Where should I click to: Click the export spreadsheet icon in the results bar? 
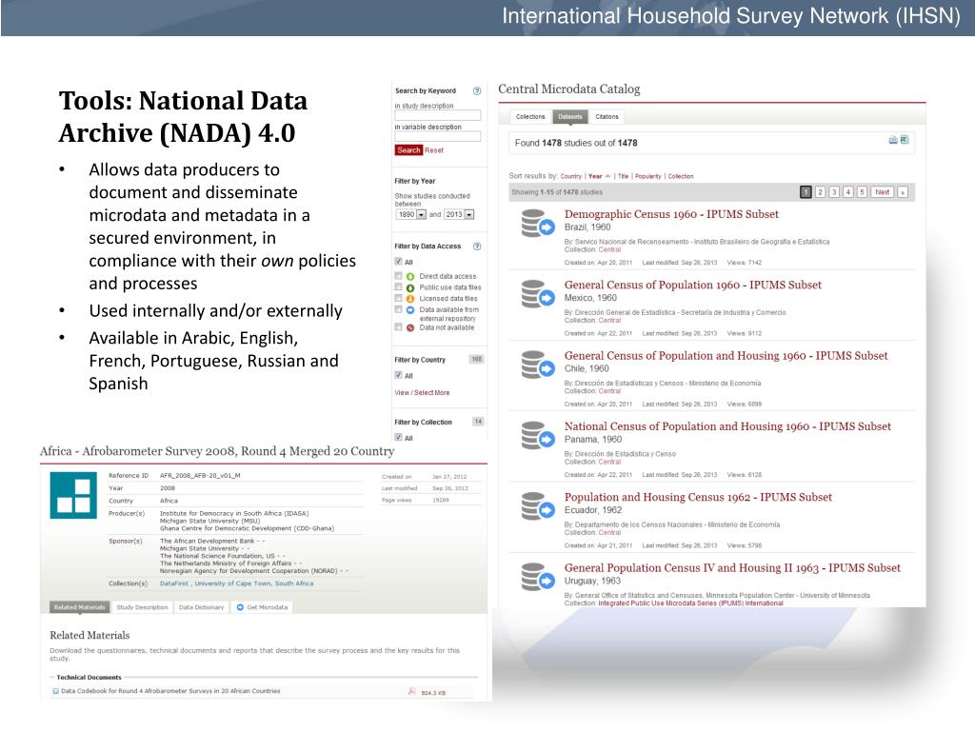click(905, 140)
